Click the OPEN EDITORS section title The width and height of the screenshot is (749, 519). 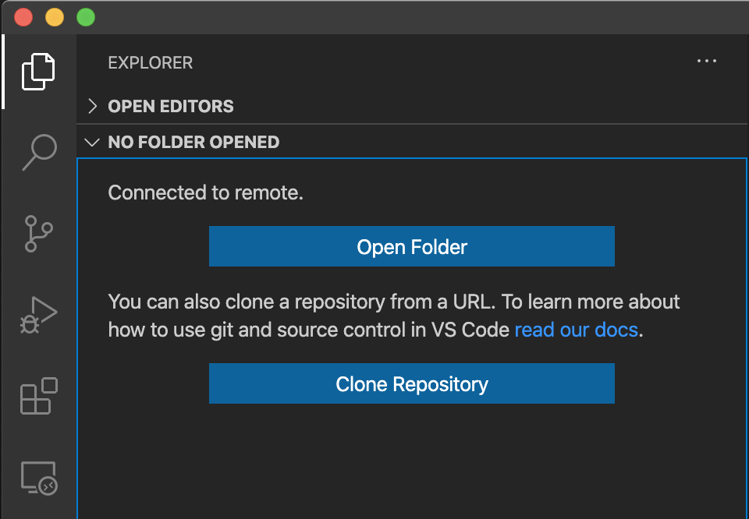[x=171, y=106]
